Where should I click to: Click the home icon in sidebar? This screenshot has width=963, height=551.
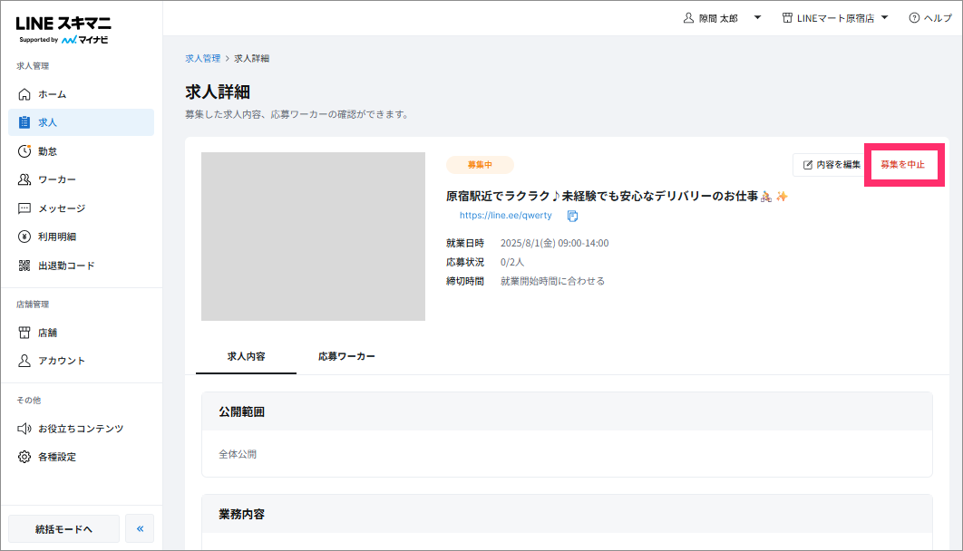pos(24,94)
